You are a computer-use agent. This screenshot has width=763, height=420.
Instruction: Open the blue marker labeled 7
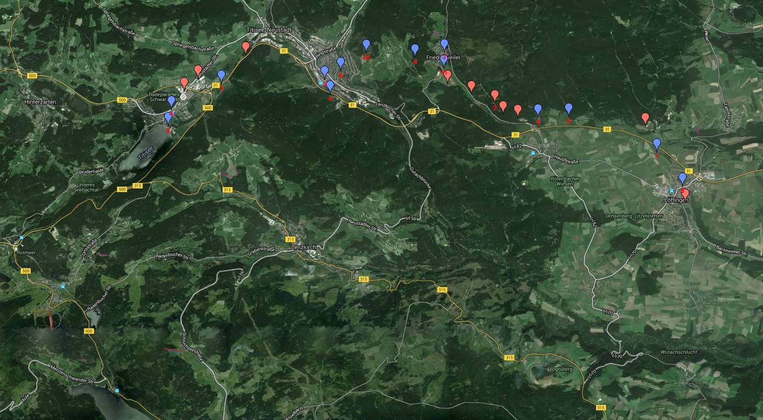(x=657, y=144)
